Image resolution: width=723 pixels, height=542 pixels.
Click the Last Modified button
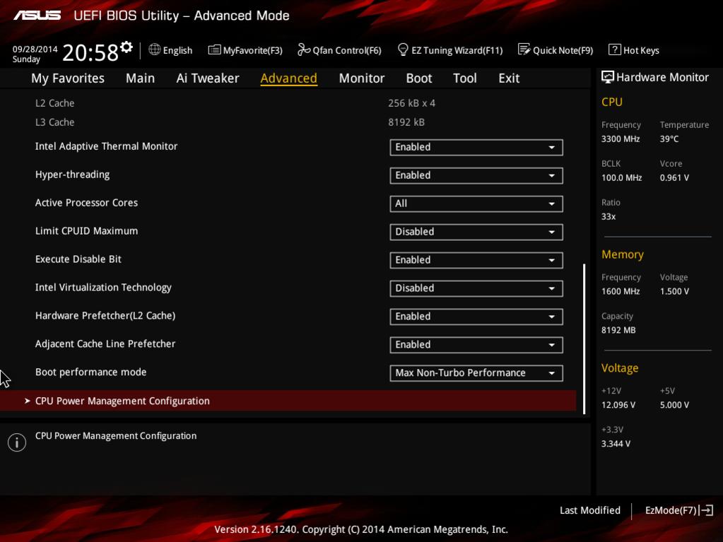[x=589, y=510]
